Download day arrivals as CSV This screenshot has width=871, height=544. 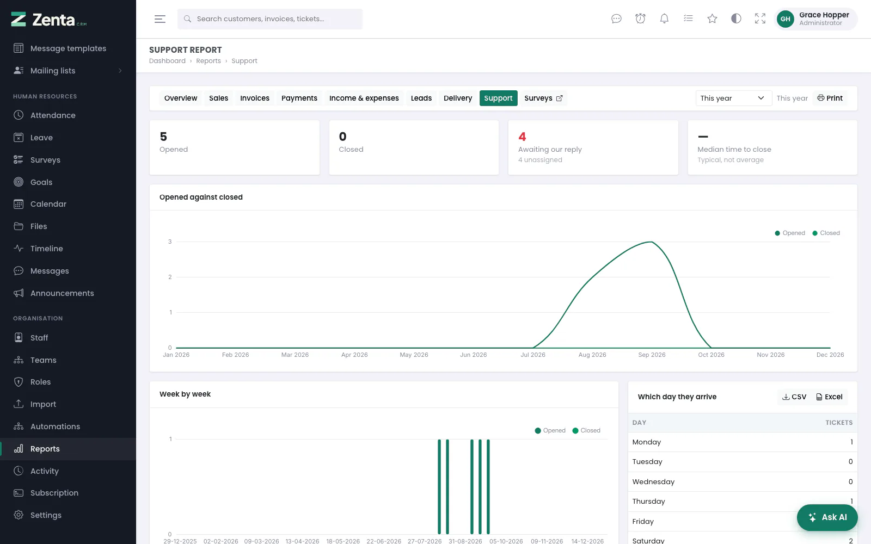(794, 397)
